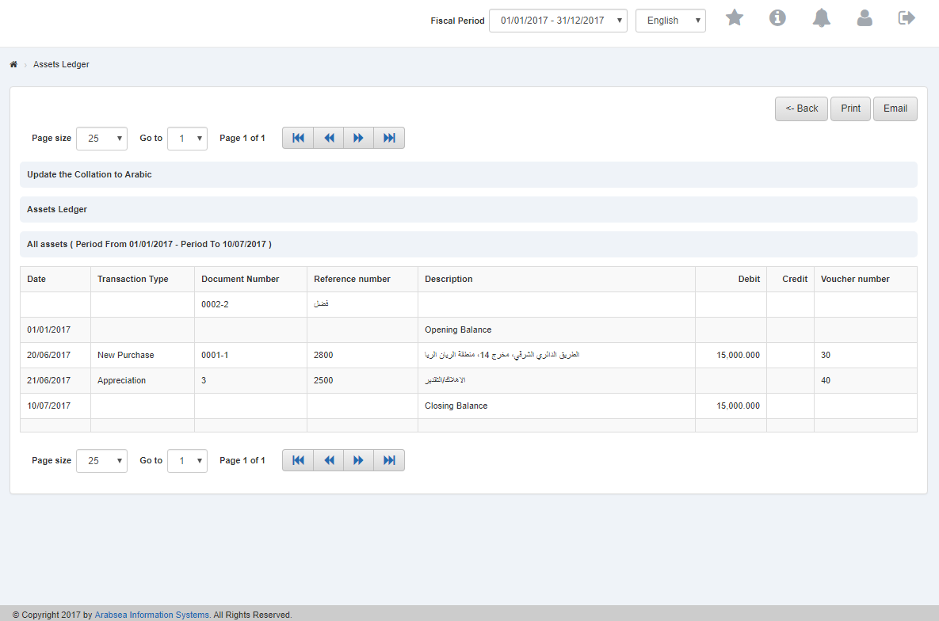Open document number 0001-1 link

[215, 355]
